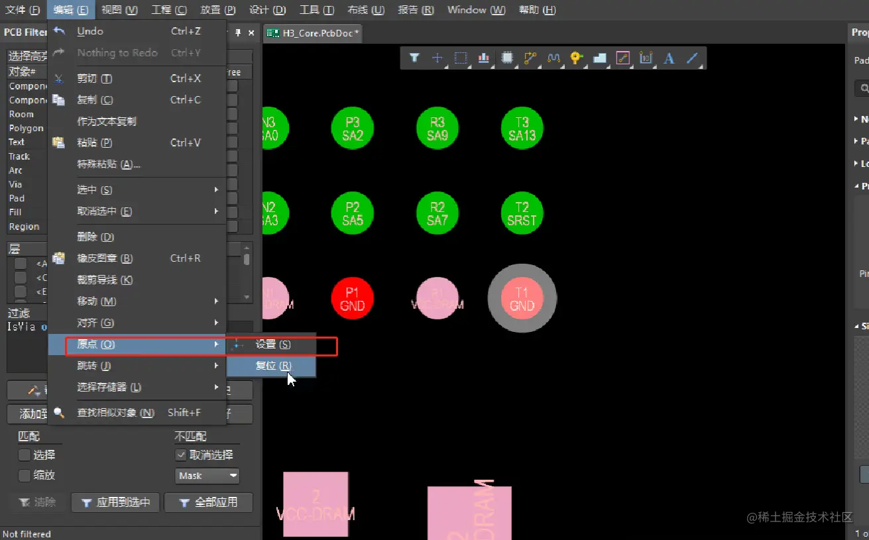Open the 工程 (C) menu

[169, 10]
